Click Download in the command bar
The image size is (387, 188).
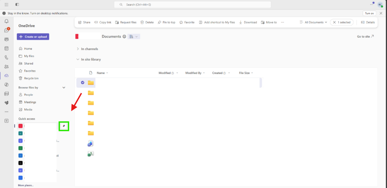248,22
